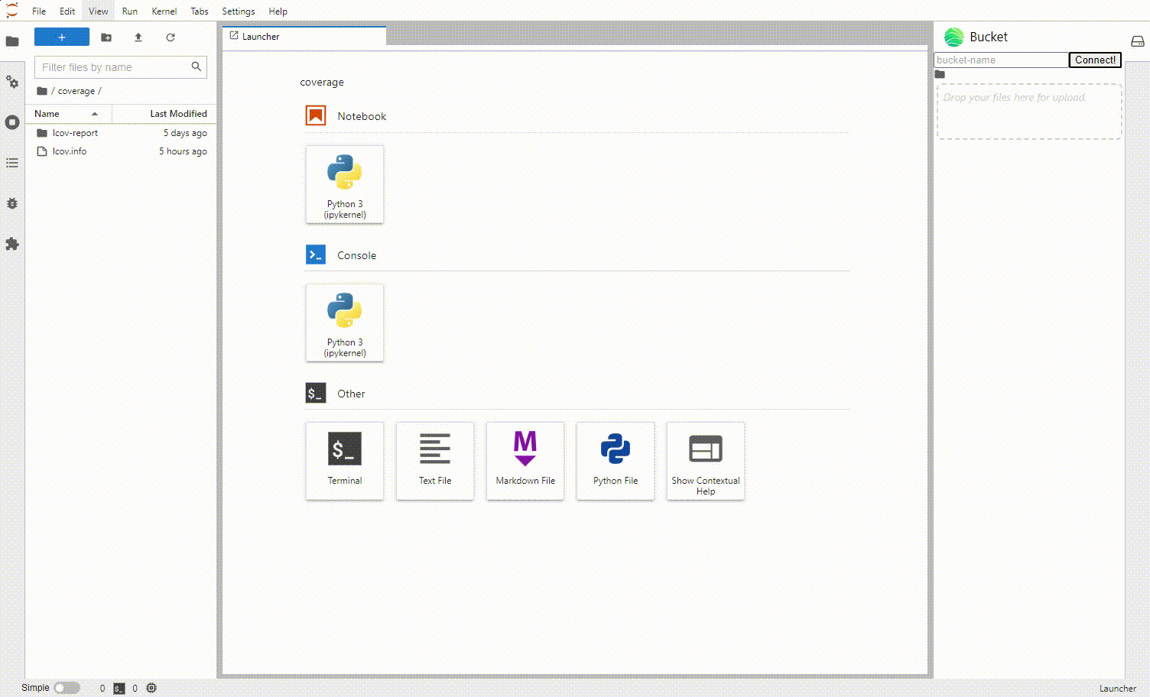The width and height of the screenshot is (1150, 697).
Task: Open the View menu
Action: coord(98,11)
